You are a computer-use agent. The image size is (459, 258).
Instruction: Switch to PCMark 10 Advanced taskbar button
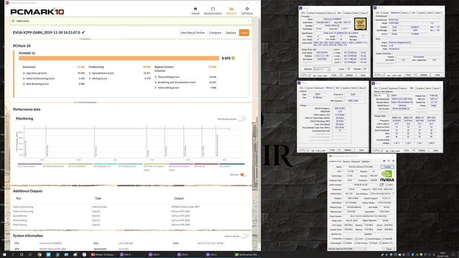pos(103,254)
